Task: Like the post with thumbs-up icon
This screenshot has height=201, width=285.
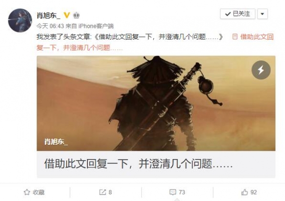Action: coord(244,192)
